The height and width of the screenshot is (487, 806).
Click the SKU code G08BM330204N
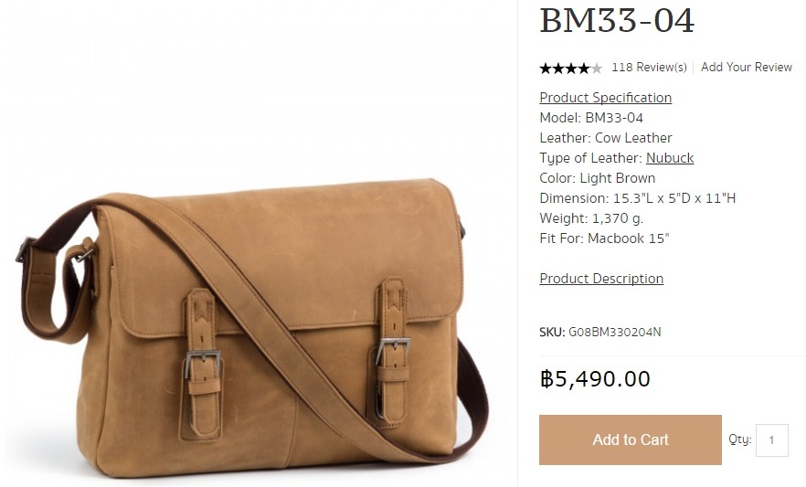(615, 332)
